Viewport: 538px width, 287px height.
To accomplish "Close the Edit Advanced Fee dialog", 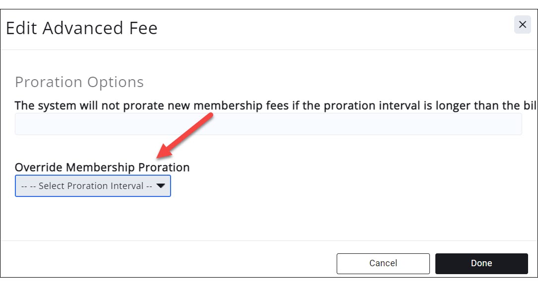I will point(522,25).
